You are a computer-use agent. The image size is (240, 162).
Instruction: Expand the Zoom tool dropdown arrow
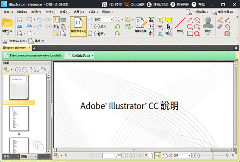click(x=122, y=20)
